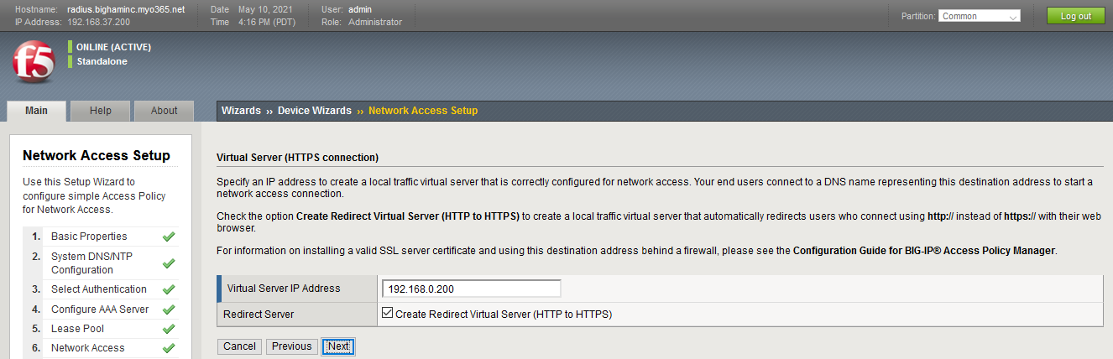Click the Previous button

291,346
